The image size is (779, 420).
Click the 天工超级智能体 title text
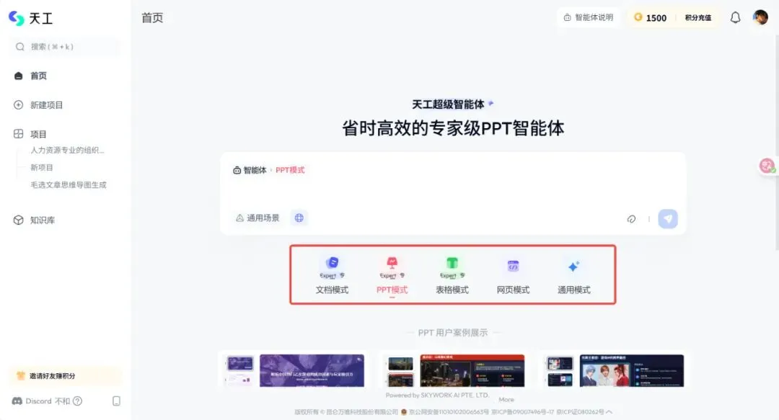[448, 104]
